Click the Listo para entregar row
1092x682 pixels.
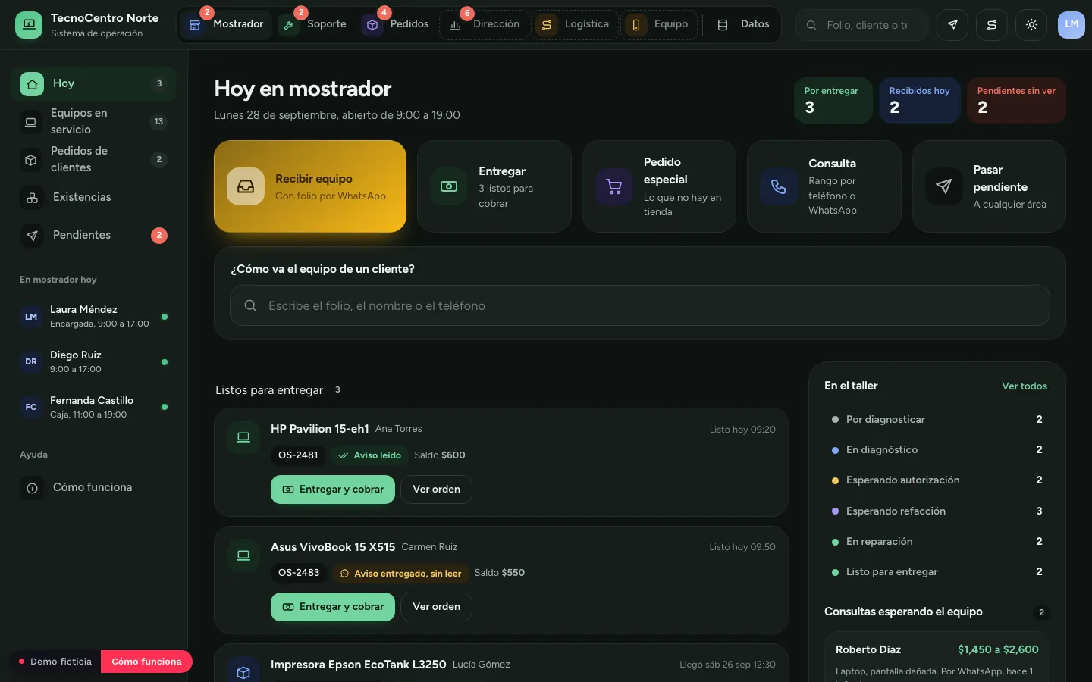click(937, 572)
